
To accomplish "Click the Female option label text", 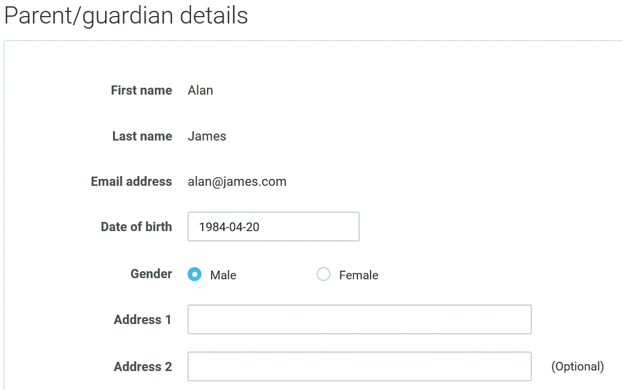I will (x=359, y=275).
